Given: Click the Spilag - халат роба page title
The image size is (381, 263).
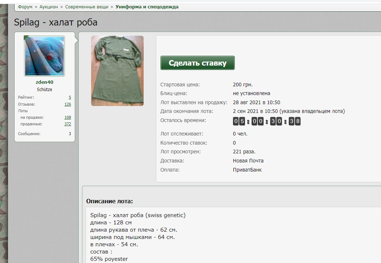Looking at the screenshot, I should [x=55, y=22].
